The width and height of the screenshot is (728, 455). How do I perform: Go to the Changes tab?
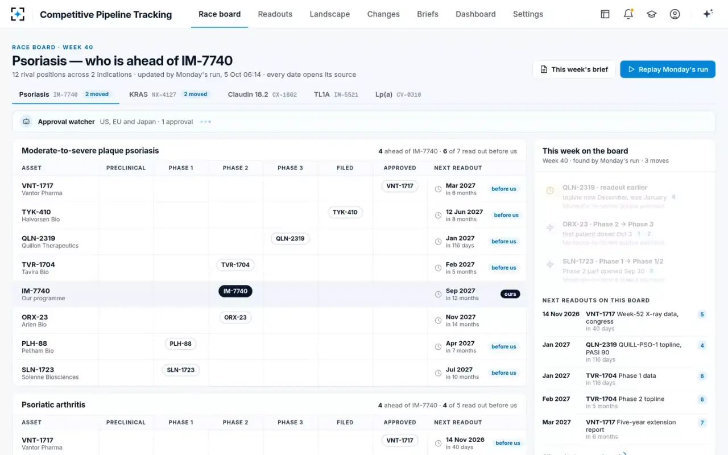pyautogui.click(x=383, y=14)
